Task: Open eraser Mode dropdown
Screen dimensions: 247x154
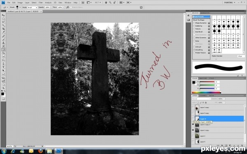Action: point(33,7)
